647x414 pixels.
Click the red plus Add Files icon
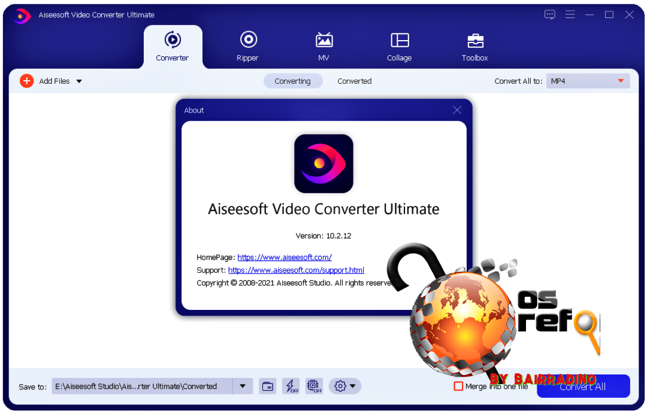[27, 81]
